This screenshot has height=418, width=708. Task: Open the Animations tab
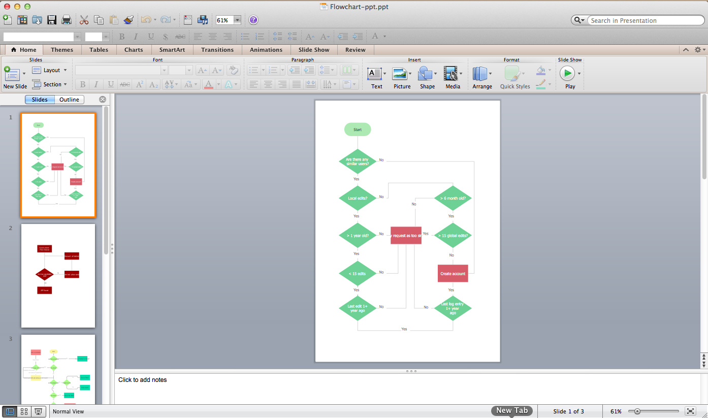266,50
